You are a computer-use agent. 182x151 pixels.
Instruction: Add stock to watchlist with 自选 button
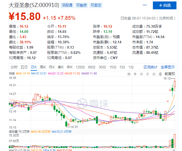pos(165,5)
